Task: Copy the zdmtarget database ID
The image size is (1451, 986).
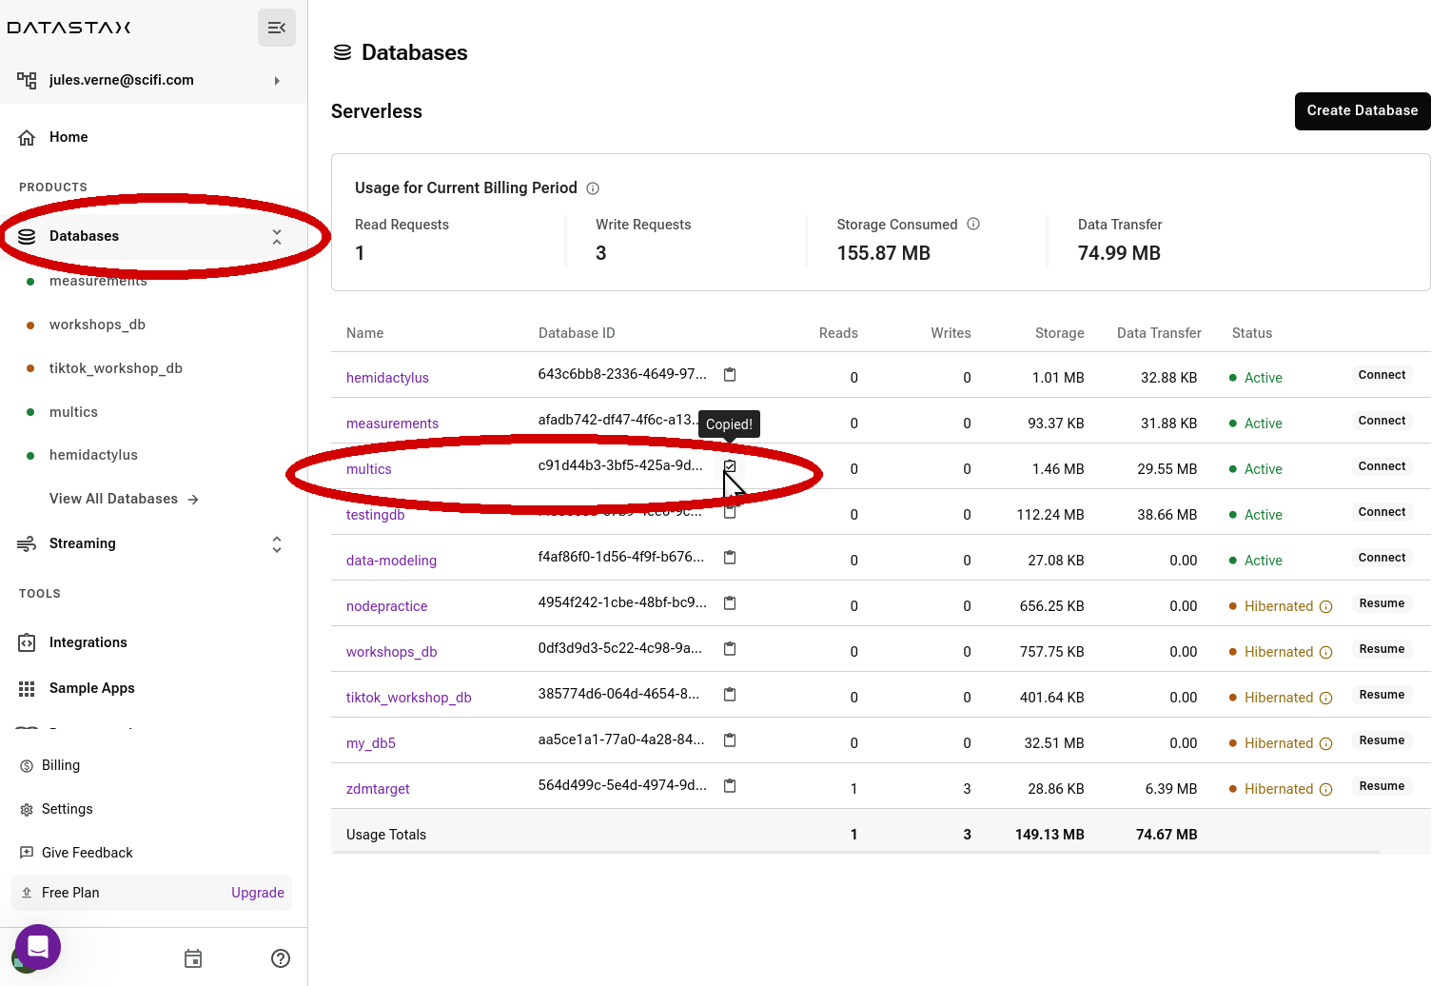Action: click(x=730, y=786)
